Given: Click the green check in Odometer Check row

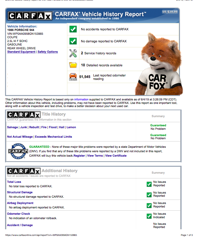Looking at the screenshot, I should 149,216.
